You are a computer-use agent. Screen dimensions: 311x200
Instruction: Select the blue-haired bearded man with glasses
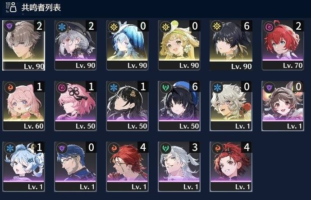point(75,167)
